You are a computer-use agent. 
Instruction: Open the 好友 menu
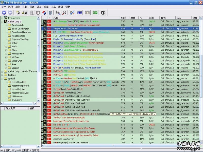tap(39, 7)
